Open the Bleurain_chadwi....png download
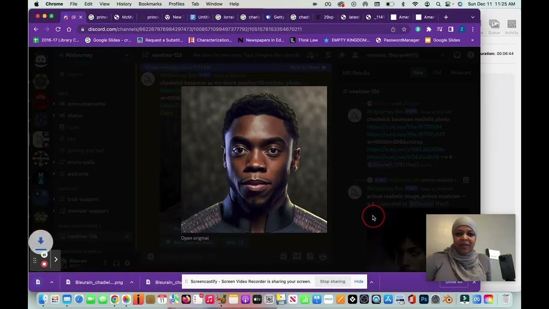 click(95, 282)
